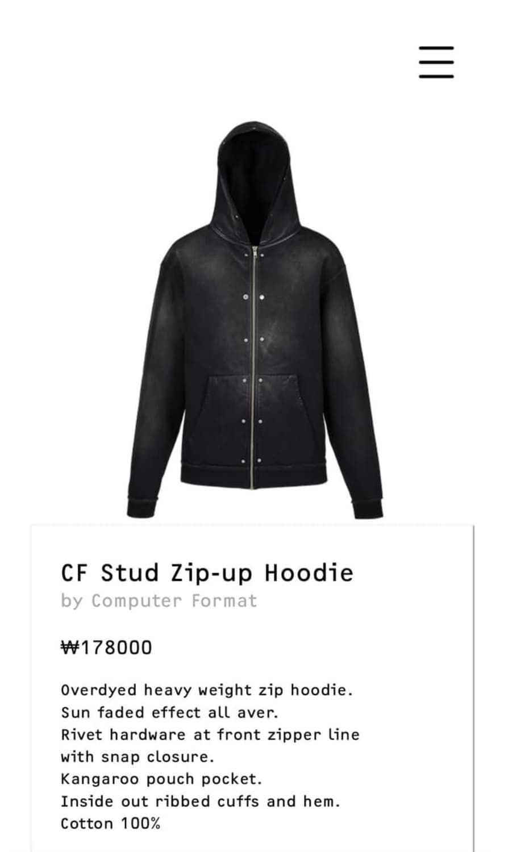Viewport: 508px width, 852px height.
Task: Select the CF Stud Zip-up Hoodie title
Action: tap(207, 573)
